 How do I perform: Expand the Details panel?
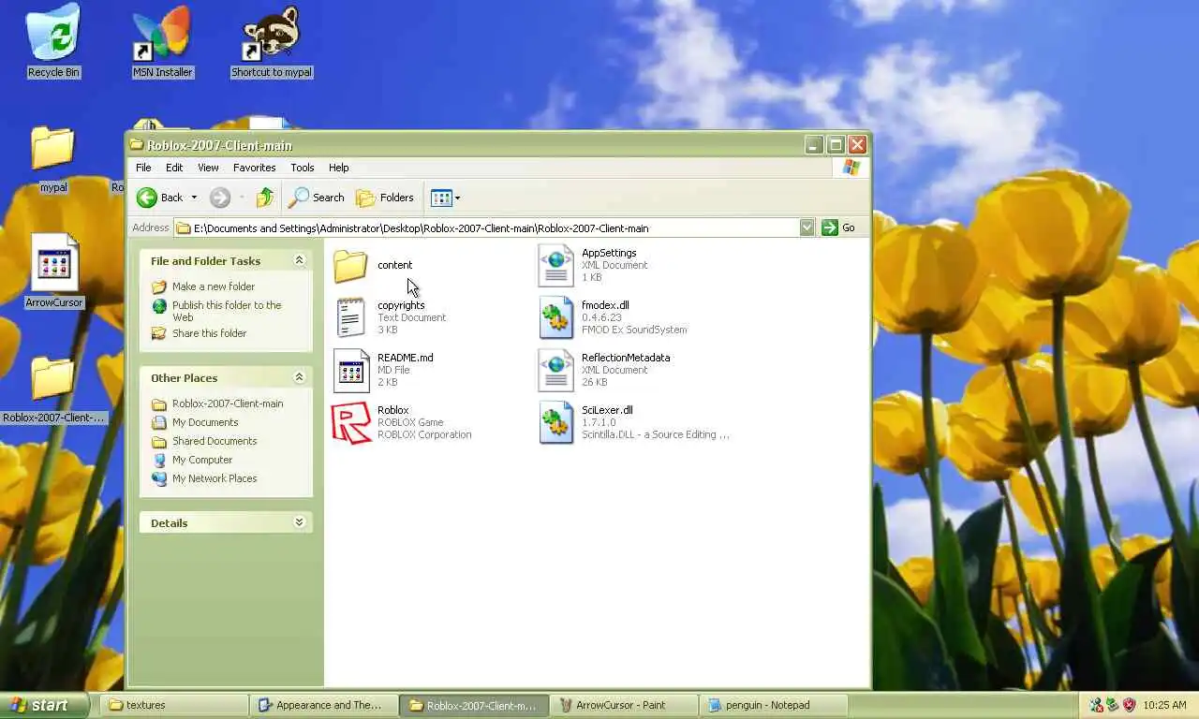pos(299,522)
